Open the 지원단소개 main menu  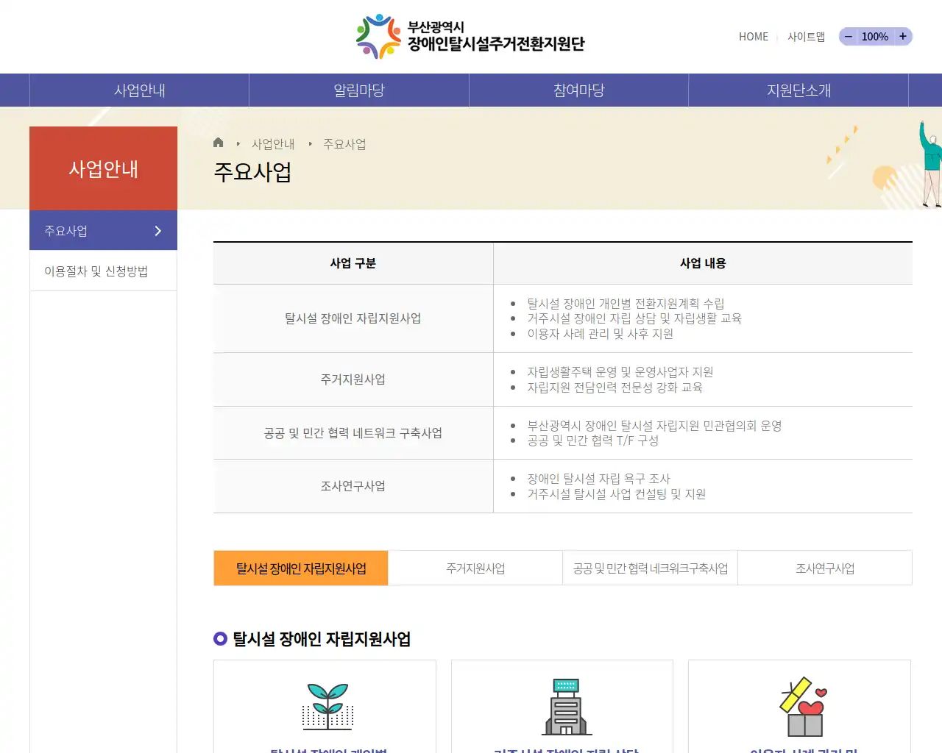(x=798, y=90)
